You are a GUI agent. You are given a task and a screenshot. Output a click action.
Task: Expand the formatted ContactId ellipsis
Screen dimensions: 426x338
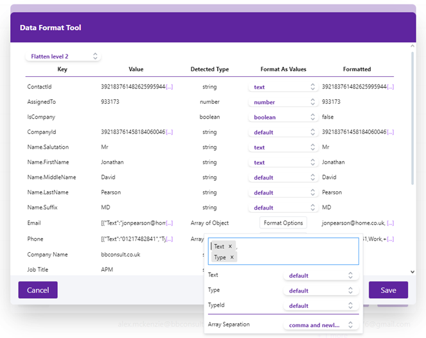pyautogui.click(x=390, y=87)
